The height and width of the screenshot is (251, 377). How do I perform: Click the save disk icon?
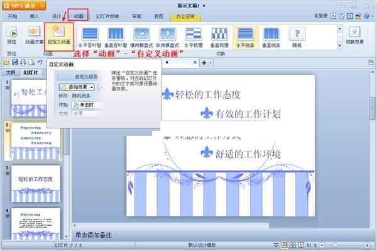click(15, 62)
